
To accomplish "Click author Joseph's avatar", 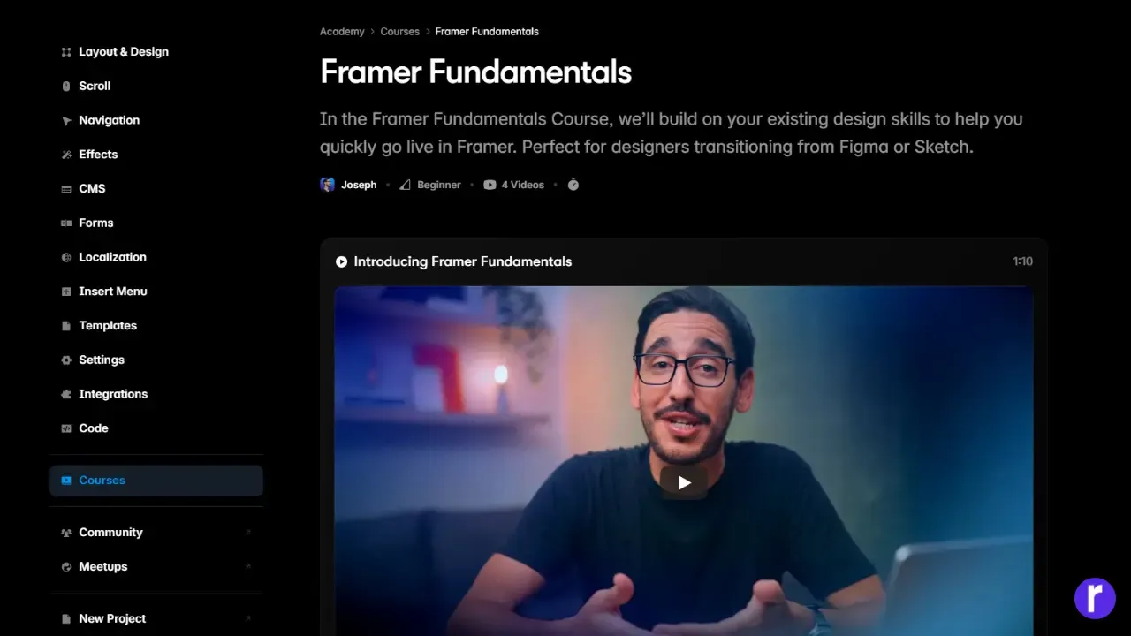I will point(327,185).
